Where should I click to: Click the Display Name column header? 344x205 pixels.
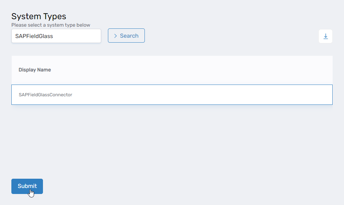[x=35, y=70]
